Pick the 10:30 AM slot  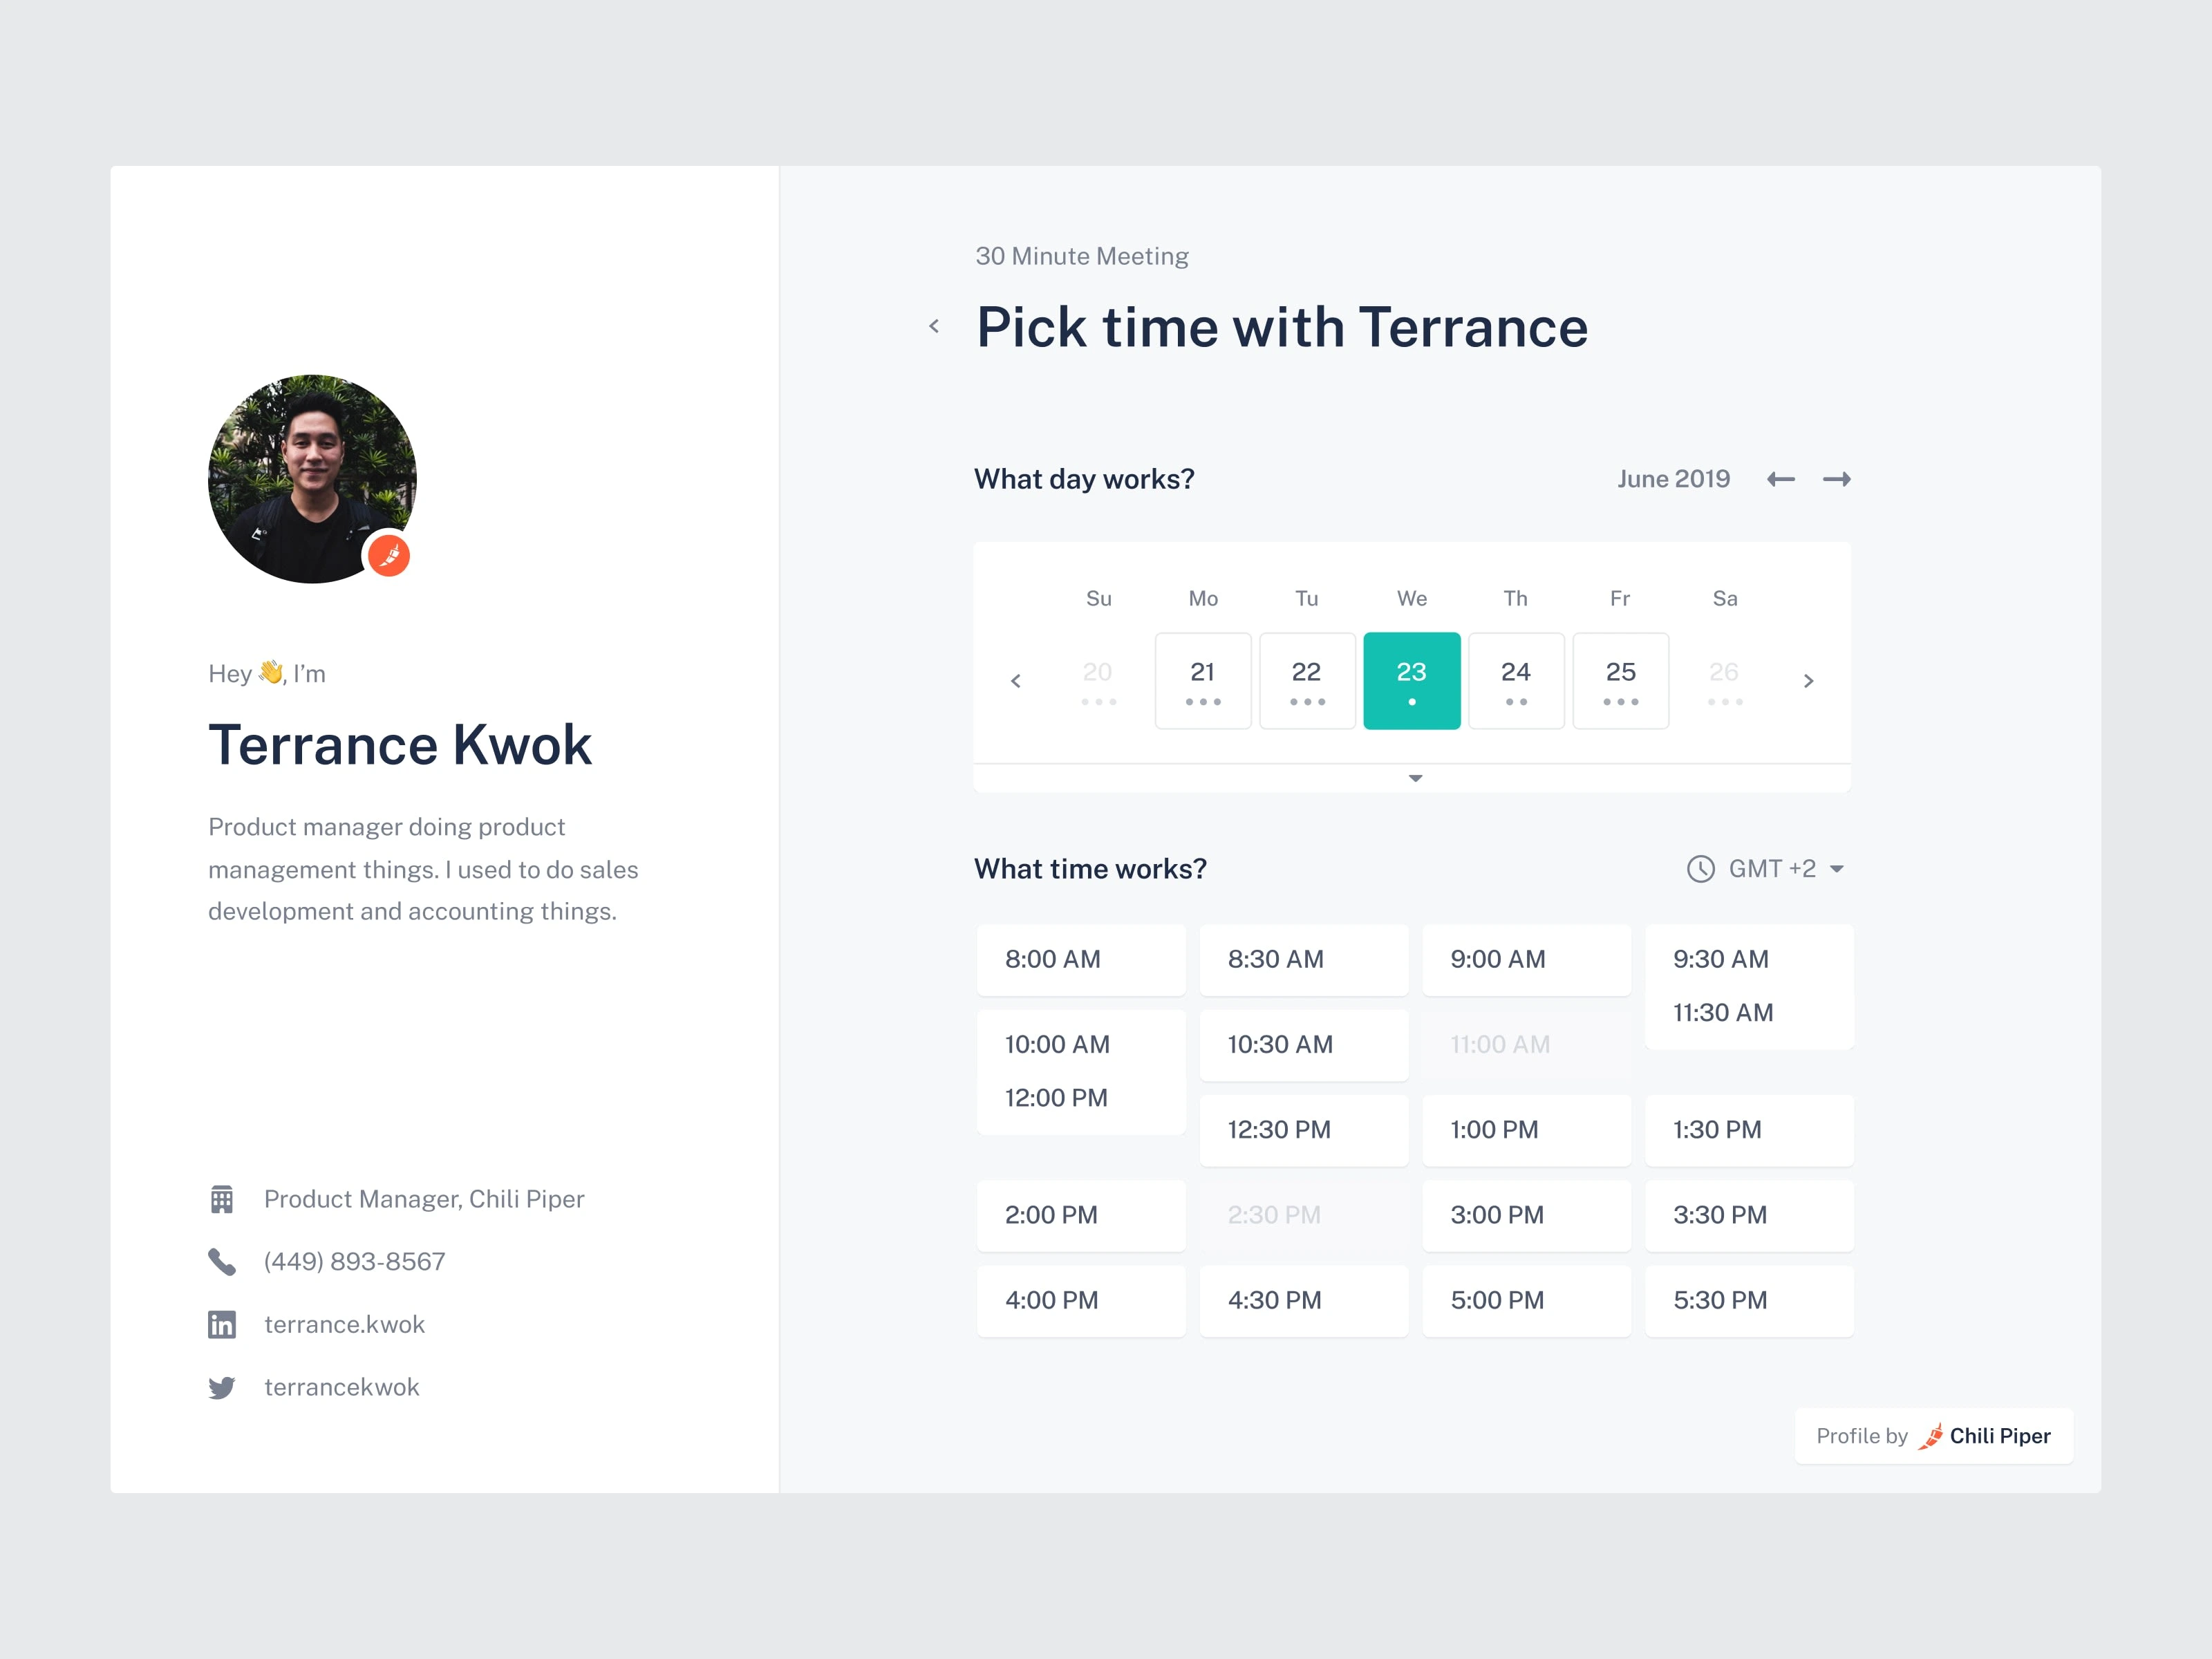(x=1304, y=1045)
